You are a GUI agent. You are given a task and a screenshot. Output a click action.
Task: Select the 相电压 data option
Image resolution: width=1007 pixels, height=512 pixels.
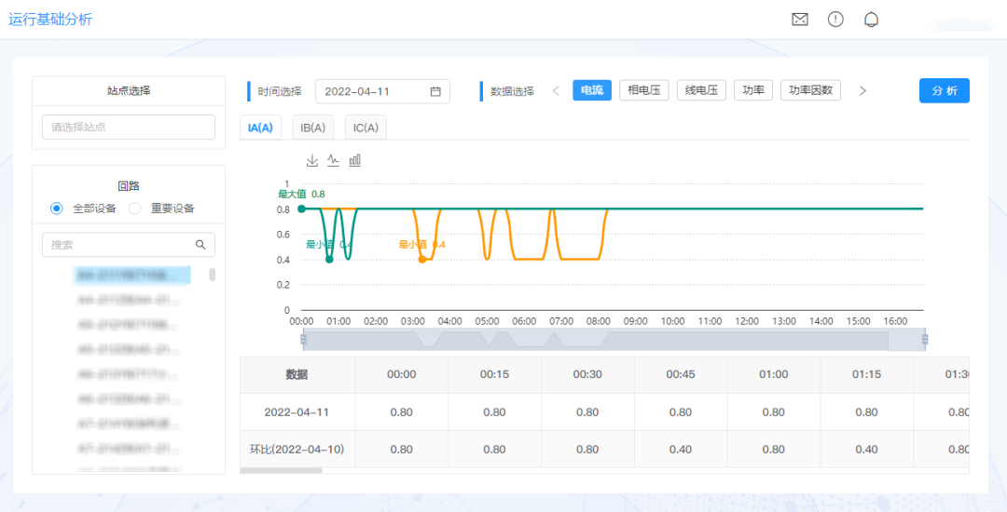click(x=643, y=90)
